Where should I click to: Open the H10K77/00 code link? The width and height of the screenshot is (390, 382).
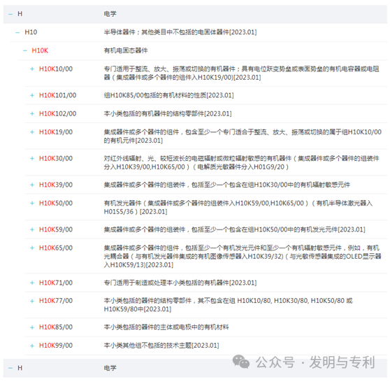coord(56,301)
